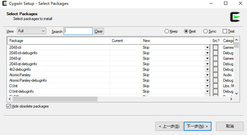Click the vertical scrollbar up arrow

pyautogui.click(x=236, y=40)
